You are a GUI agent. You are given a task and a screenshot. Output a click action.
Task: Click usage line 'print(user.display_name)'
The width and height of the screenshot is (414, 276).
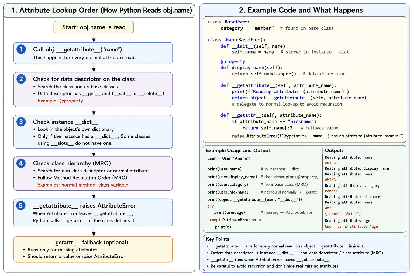pyautogui.click(x=232, y=177)
